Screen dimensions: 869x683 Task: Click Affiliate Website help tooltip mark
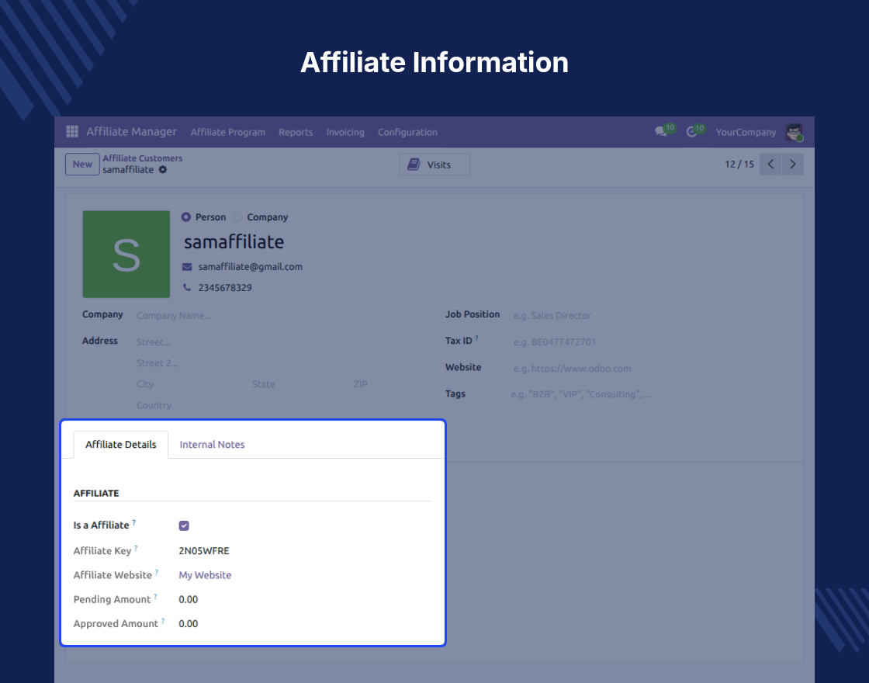[x=156, y=572]
